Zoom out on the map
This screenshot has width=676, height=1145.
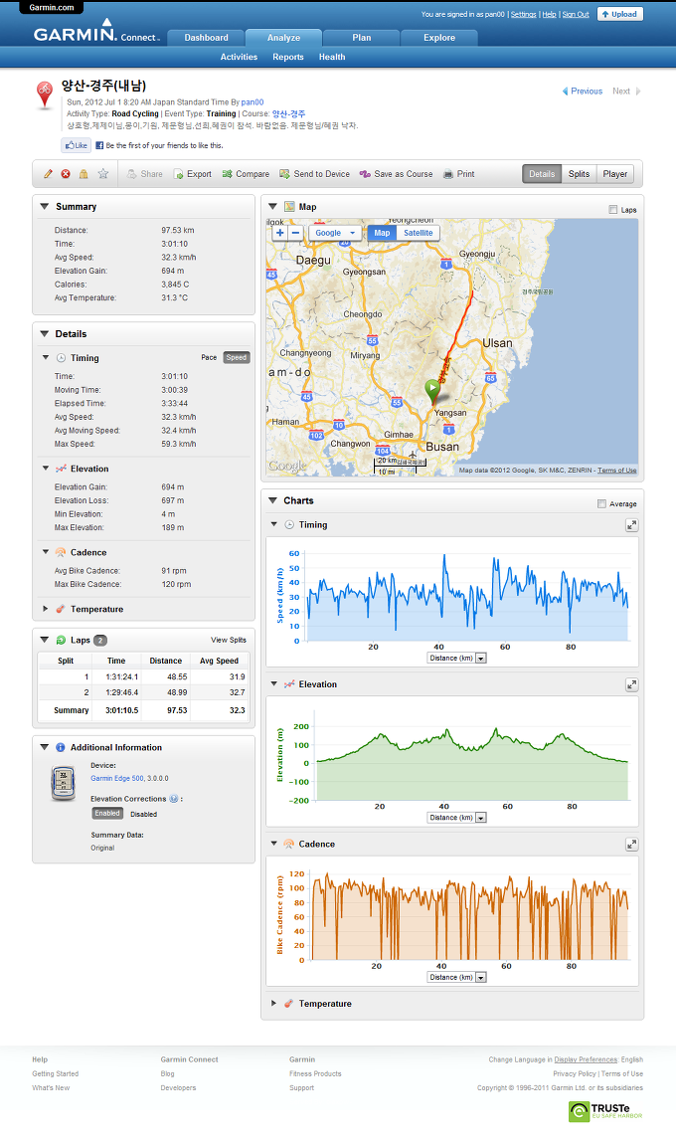[295, 233]
